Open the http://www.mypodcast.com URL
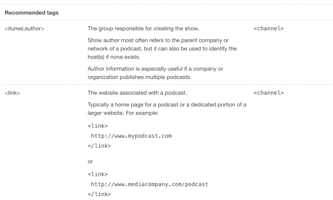This screenshot has width=333, height=200. [131, 136]
